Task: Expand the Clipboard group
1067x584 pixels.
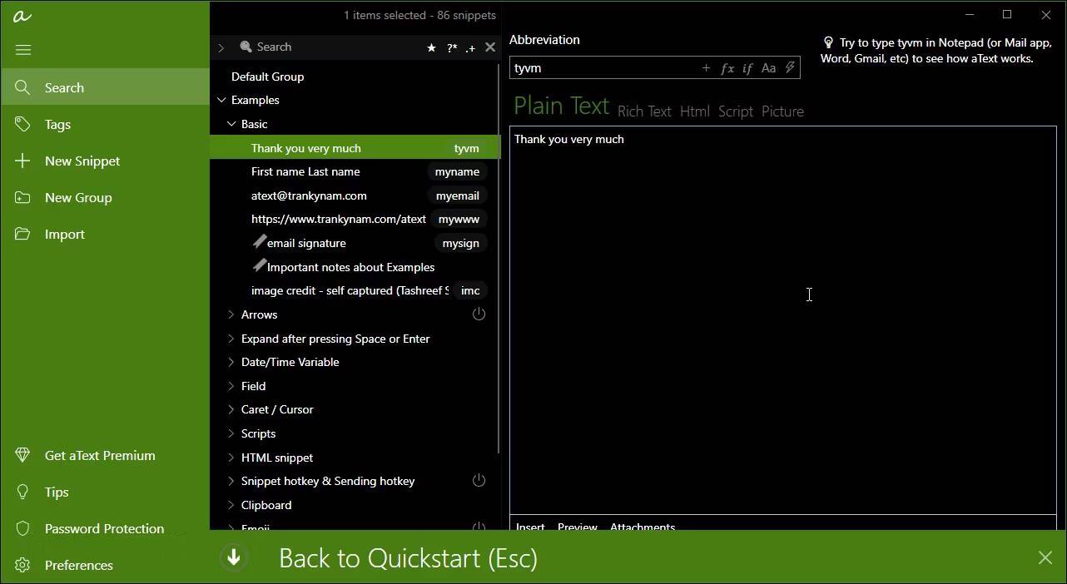Action: click(231, 505)
